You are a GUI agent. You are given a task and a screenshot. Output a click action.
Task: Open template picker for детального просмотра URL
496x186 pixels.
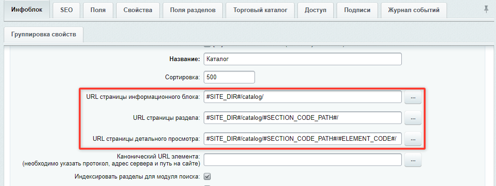[413, 138]
